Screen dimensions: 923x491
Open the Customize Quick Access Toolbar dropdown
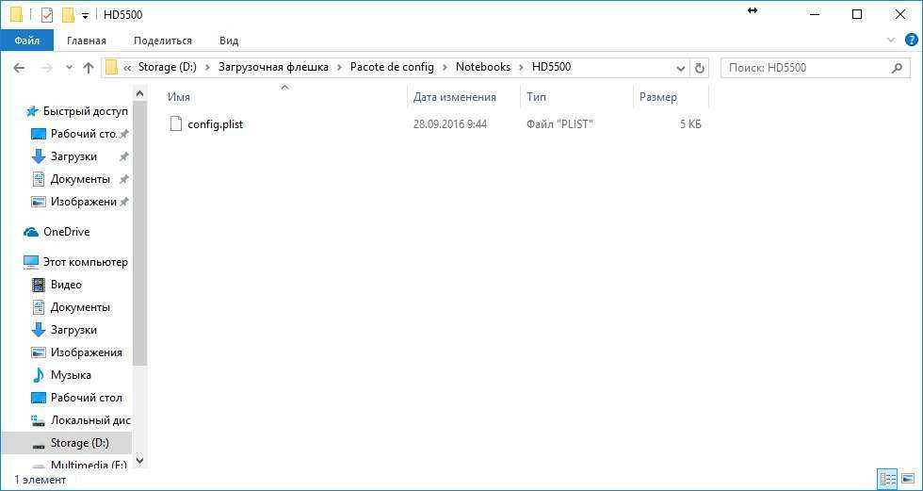click(x=85, y=16)
